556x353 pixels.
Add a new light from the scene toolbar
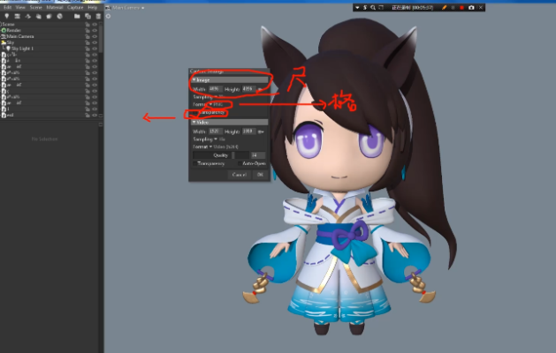[6, 16]
